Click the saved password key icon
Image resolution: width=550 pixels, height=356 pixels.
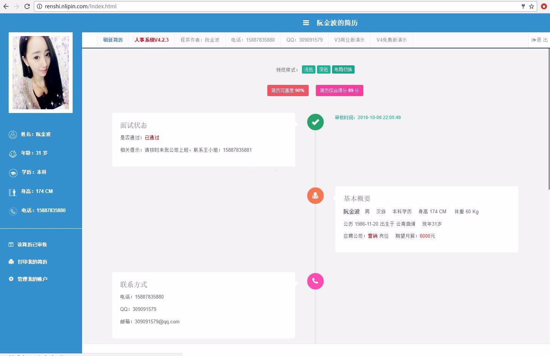[x=523, y=6]
